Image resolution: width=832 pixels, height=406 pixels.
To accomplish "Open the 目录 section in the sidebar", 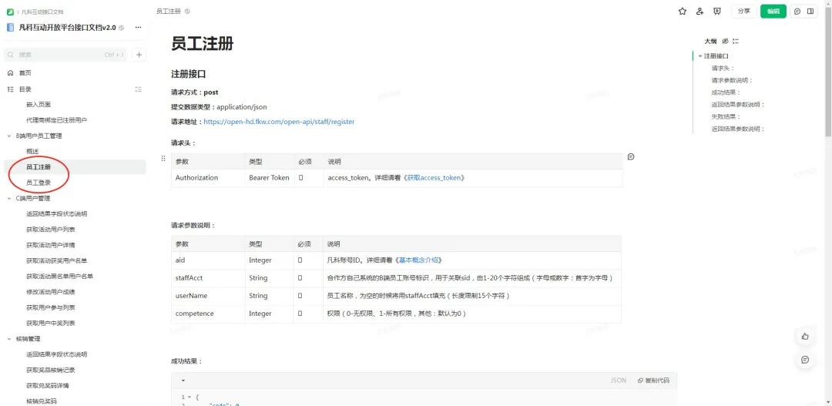I will coord(25,89).
